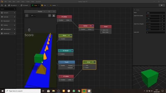166x93 pixels.
Task: Click the play button at top right
Action: pyautogui.click(x=162, y=5)
